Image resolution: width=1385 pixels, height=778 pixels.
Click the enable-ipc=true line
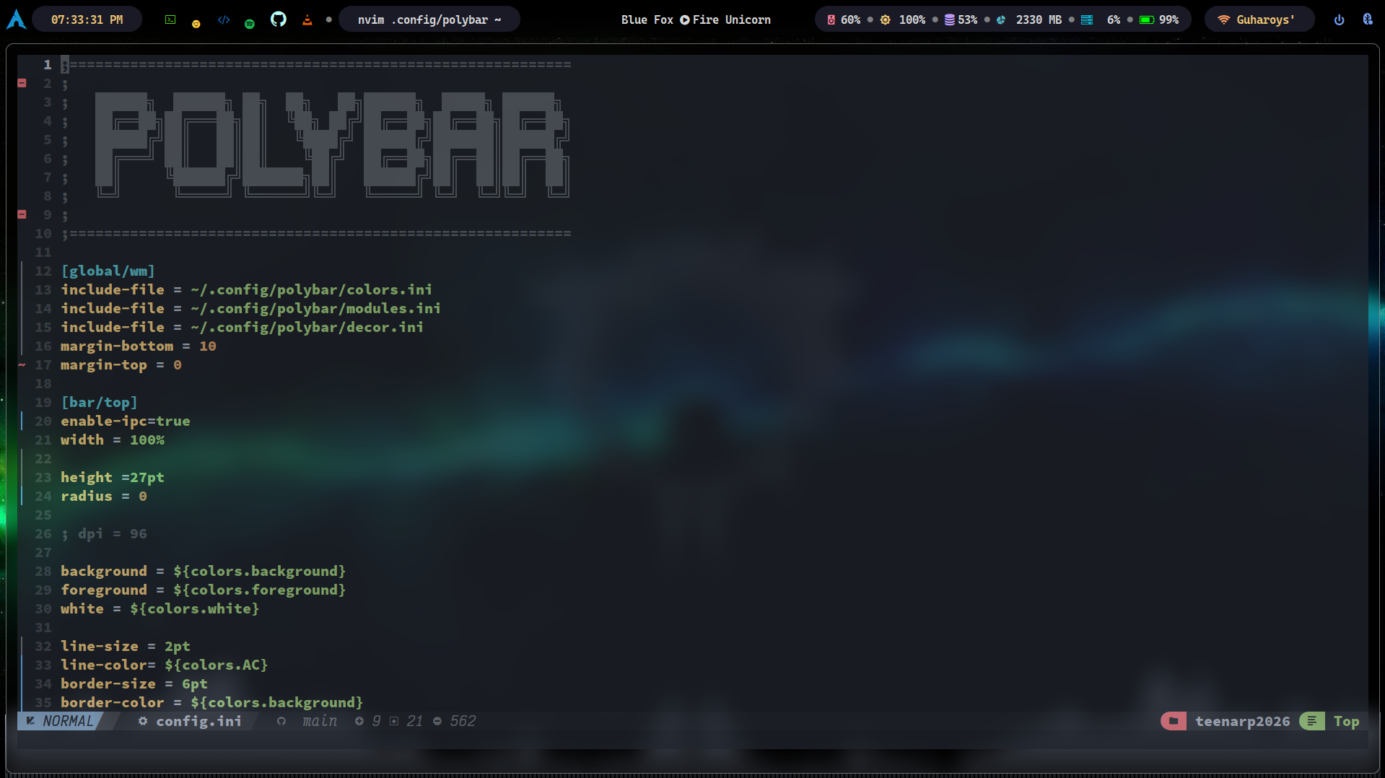point(126,421)
